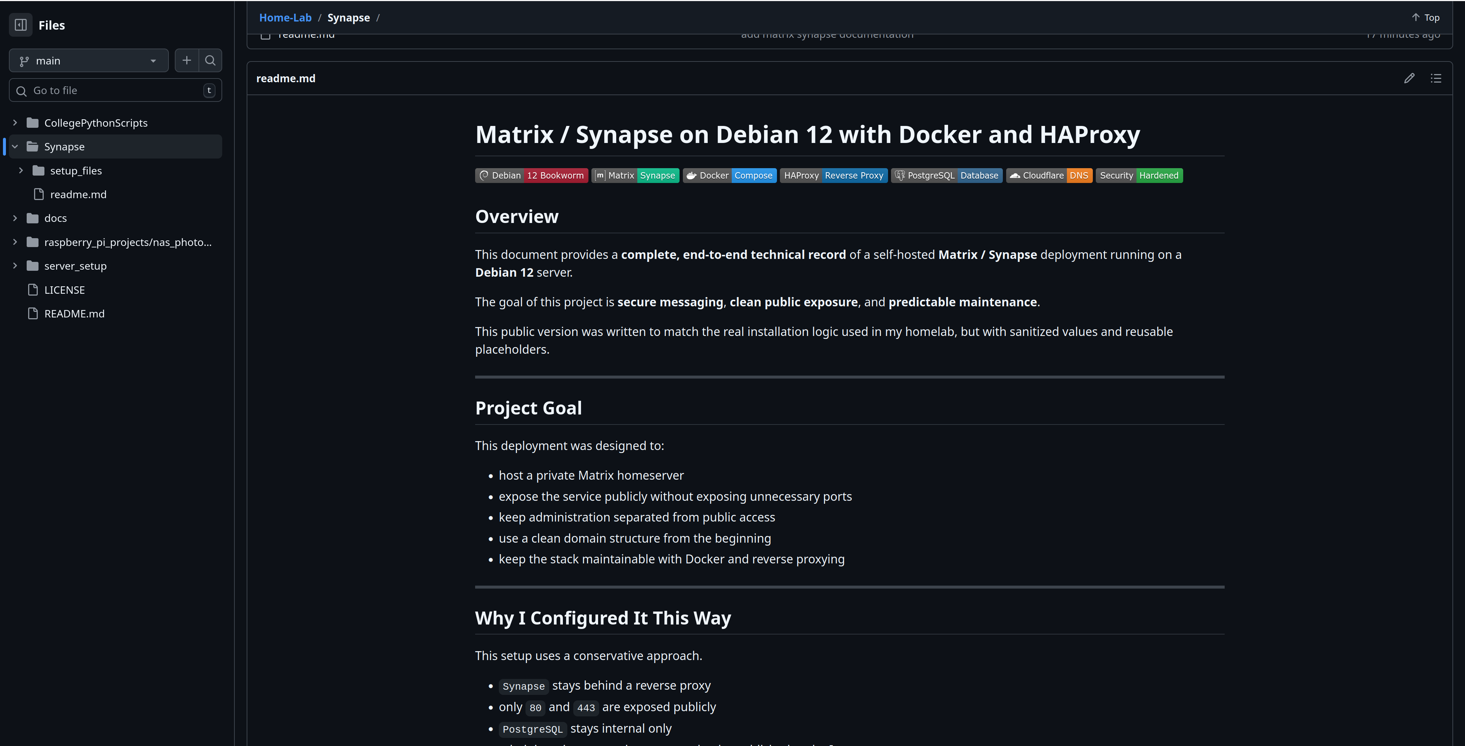Viewport: 1465px width, 746px height.
Task: Click the add file plus button
Action: (187, 60)
